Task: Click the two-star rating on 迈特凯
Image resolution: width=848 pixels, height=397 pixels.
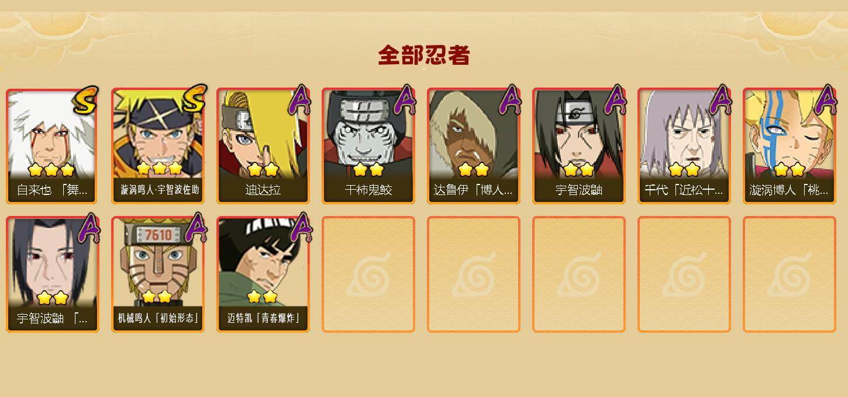Action: [x=262, y=297]
